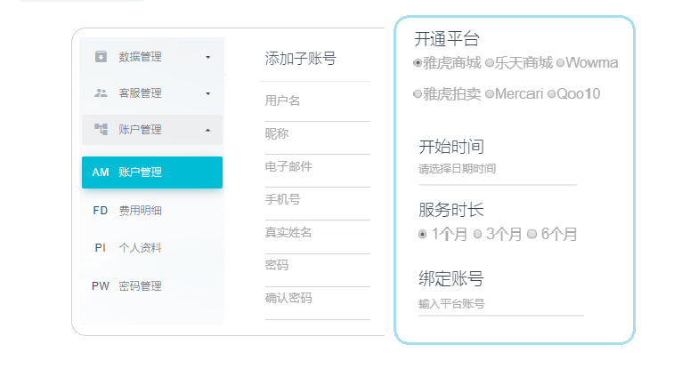
Task: Open the 密码管理 menu item
Action: pyautogui.click(x=140, y=286)
